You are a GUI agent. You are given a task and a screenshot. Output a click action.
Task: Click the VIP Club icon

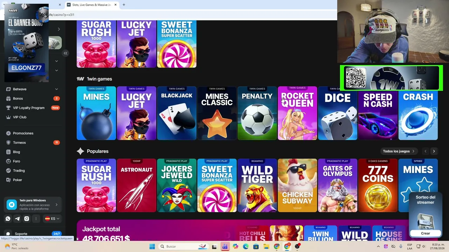click(x=8, y=117)
